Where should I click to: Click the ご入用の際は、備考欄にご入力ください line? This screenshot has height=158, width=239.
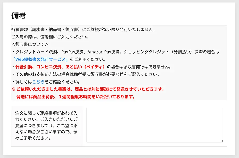tap(50, 37)
